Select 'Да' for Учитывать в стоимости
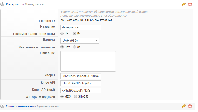 tap(74, 47)
